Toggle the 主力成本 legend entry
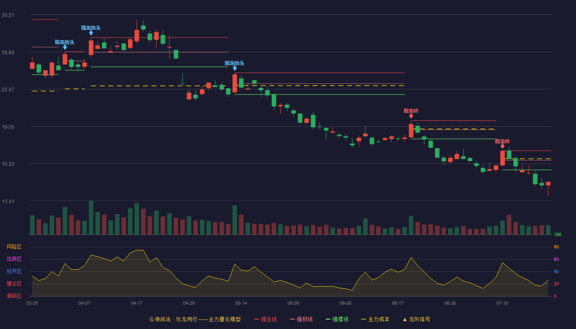This screenshot has height=329, width=576. [x=375, y=319]
